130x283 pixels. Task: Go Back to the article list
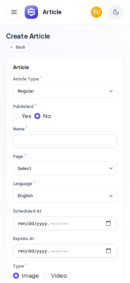18,47
